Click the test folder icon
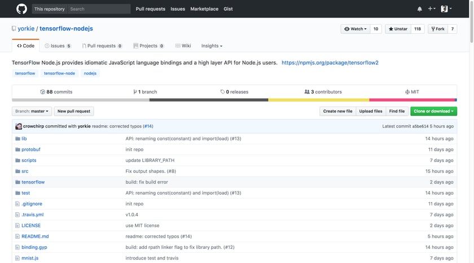This screenshot has height=263, width=474. [x=17, y=193]
